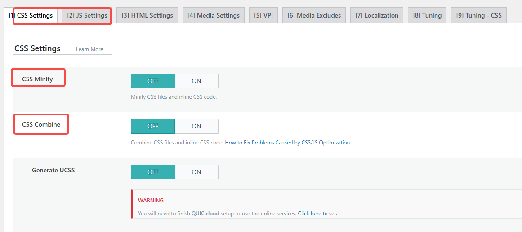This screenshot has height=232, width=522.
Task: Click the Learn More link beside CSS Settings
Action: coord(89,49)
